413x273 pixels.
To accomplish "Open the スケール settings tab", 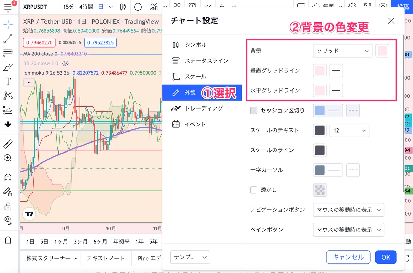I will click(202, 76).
